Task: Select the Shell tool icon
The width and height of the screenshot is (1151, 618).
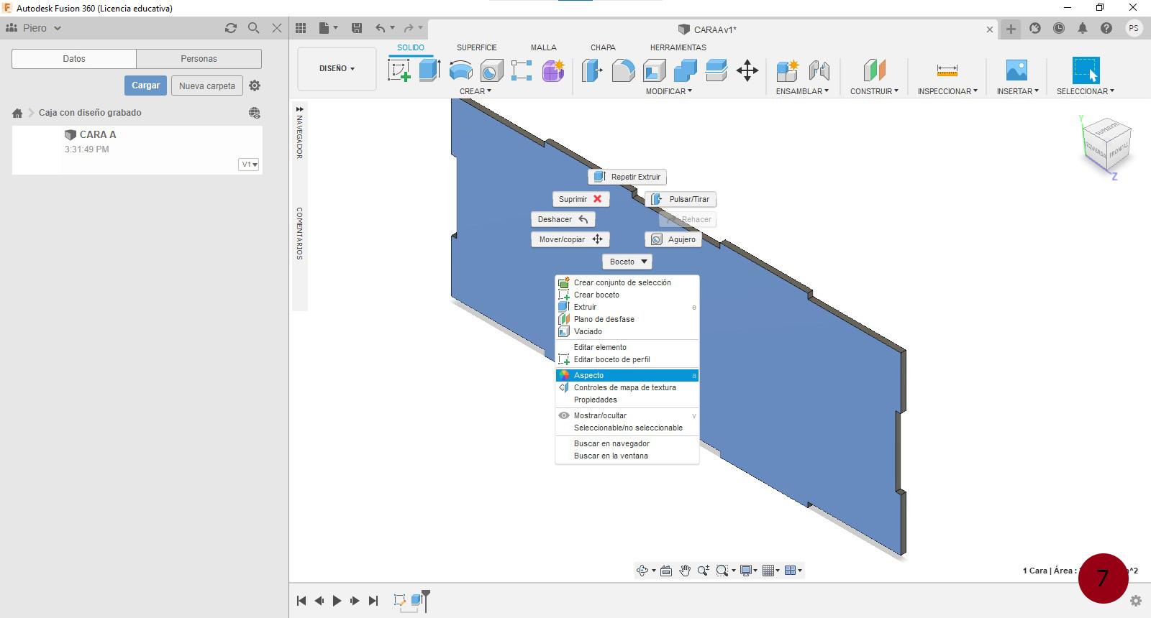Action: pyautogui.click(x=655, y=70)
